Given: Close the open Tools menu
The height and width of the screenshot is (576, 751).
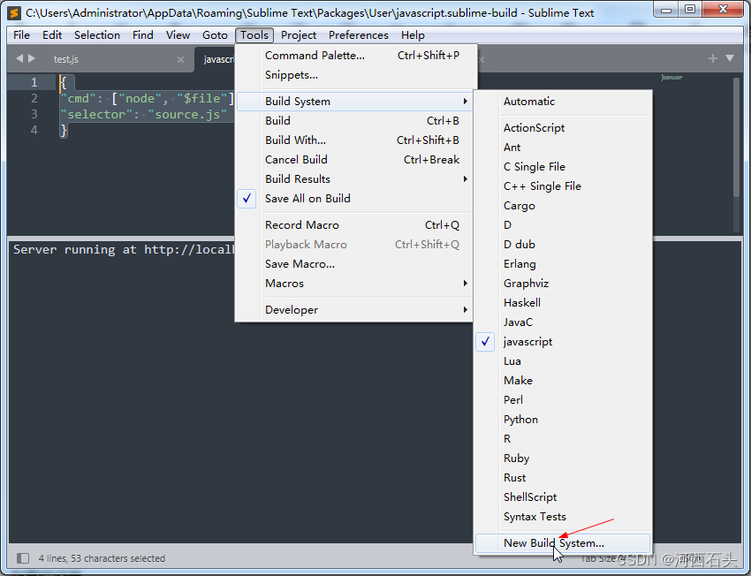Looking at the screenshot, I should coord(254,35).
